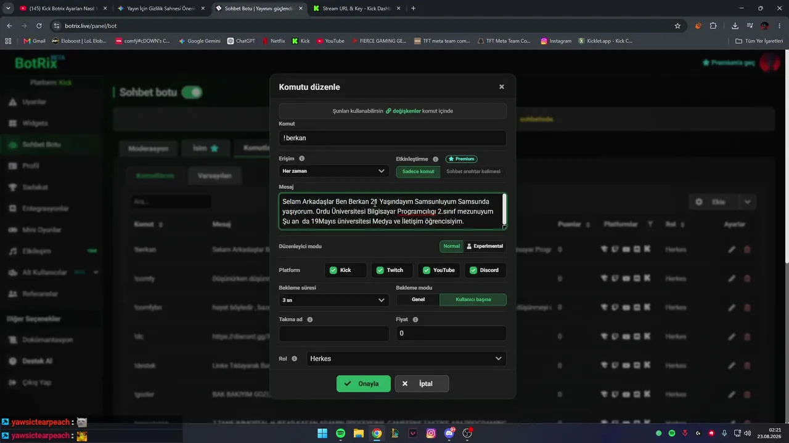This screenshot has width=789, height=443.
Task: Click the info icon next to Rol
Action: [295, 359]
